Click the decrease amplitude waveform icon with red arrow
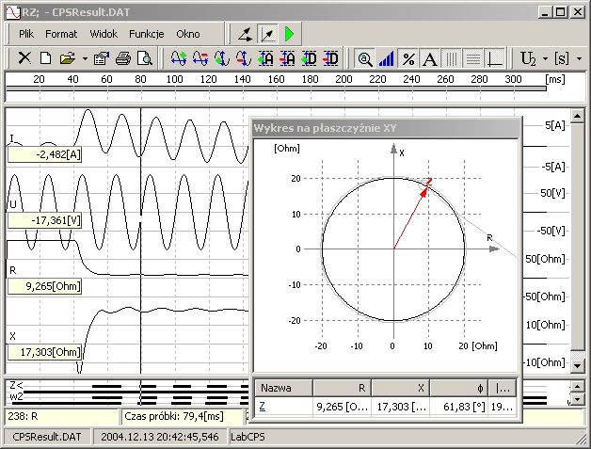The width and height of the screenshot is (591, 449). (244, 58)
